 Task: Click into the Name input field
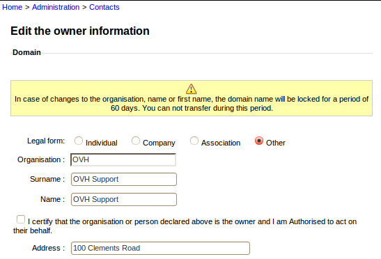coord(124,200)
